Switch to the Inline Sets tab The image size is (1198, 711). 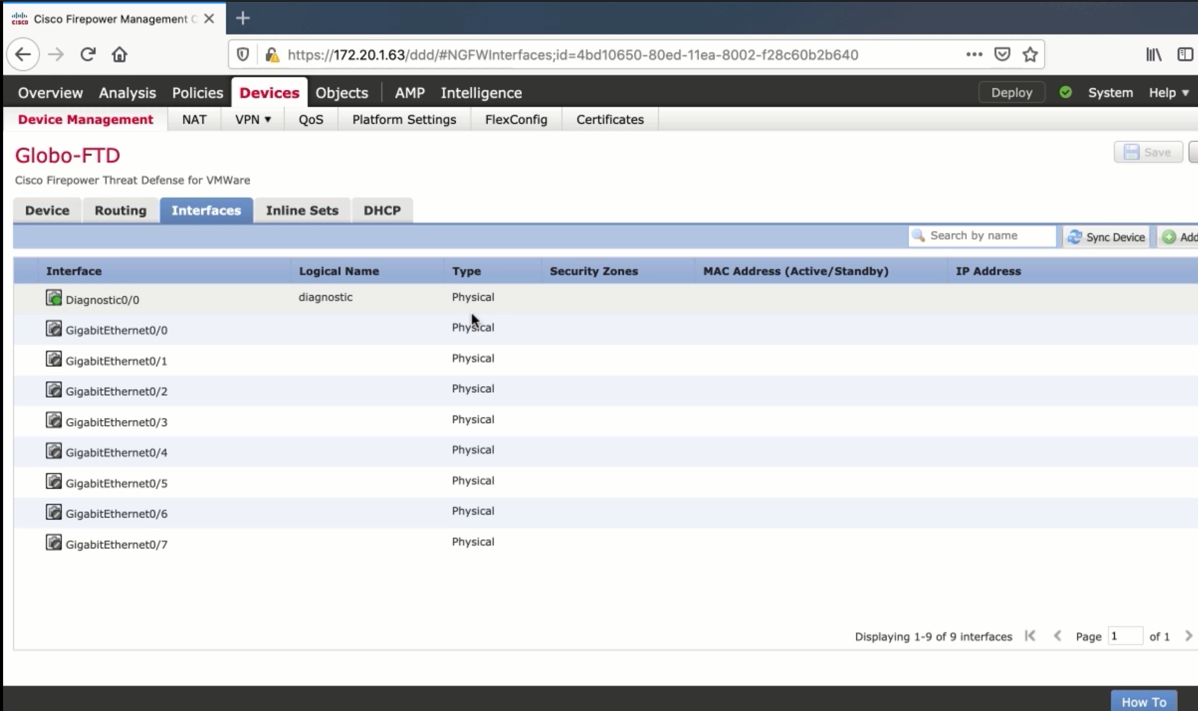click(x=302, y=210)
